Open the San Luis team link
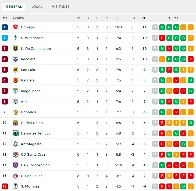Screen dimensions: 196x191 (28, 70)
